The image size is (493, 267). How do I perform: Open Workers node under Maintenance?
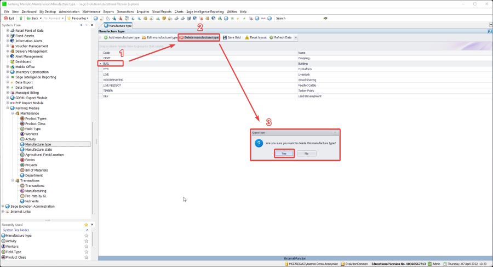(31, 134)
